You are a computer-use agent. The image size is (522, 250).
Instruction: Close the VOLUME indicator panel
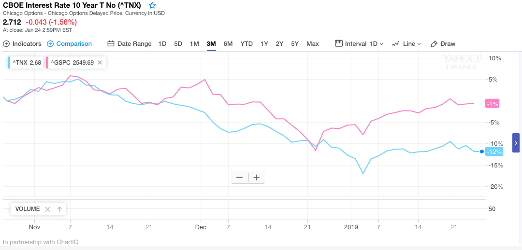47,209
